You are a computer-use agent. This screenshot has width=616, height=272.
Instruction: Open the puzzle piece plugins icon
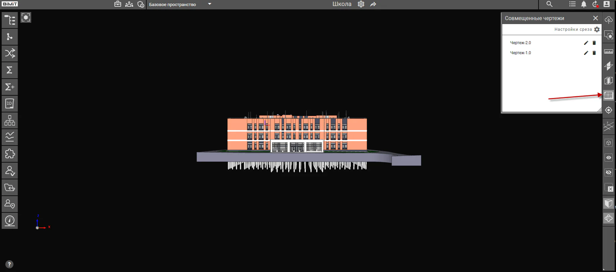(x=10, y=154)
